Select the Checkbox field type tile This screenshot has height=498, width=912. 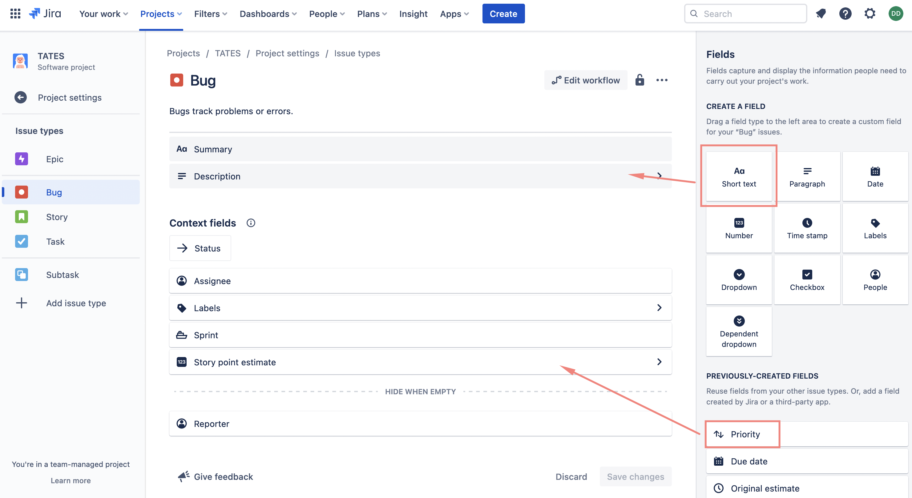pyautogui.click(x=807, y=279)
